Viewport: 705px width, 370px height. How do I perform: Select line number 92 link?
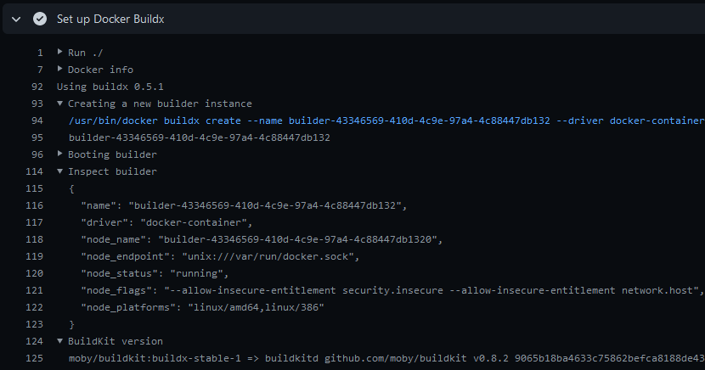click(37, 87)
